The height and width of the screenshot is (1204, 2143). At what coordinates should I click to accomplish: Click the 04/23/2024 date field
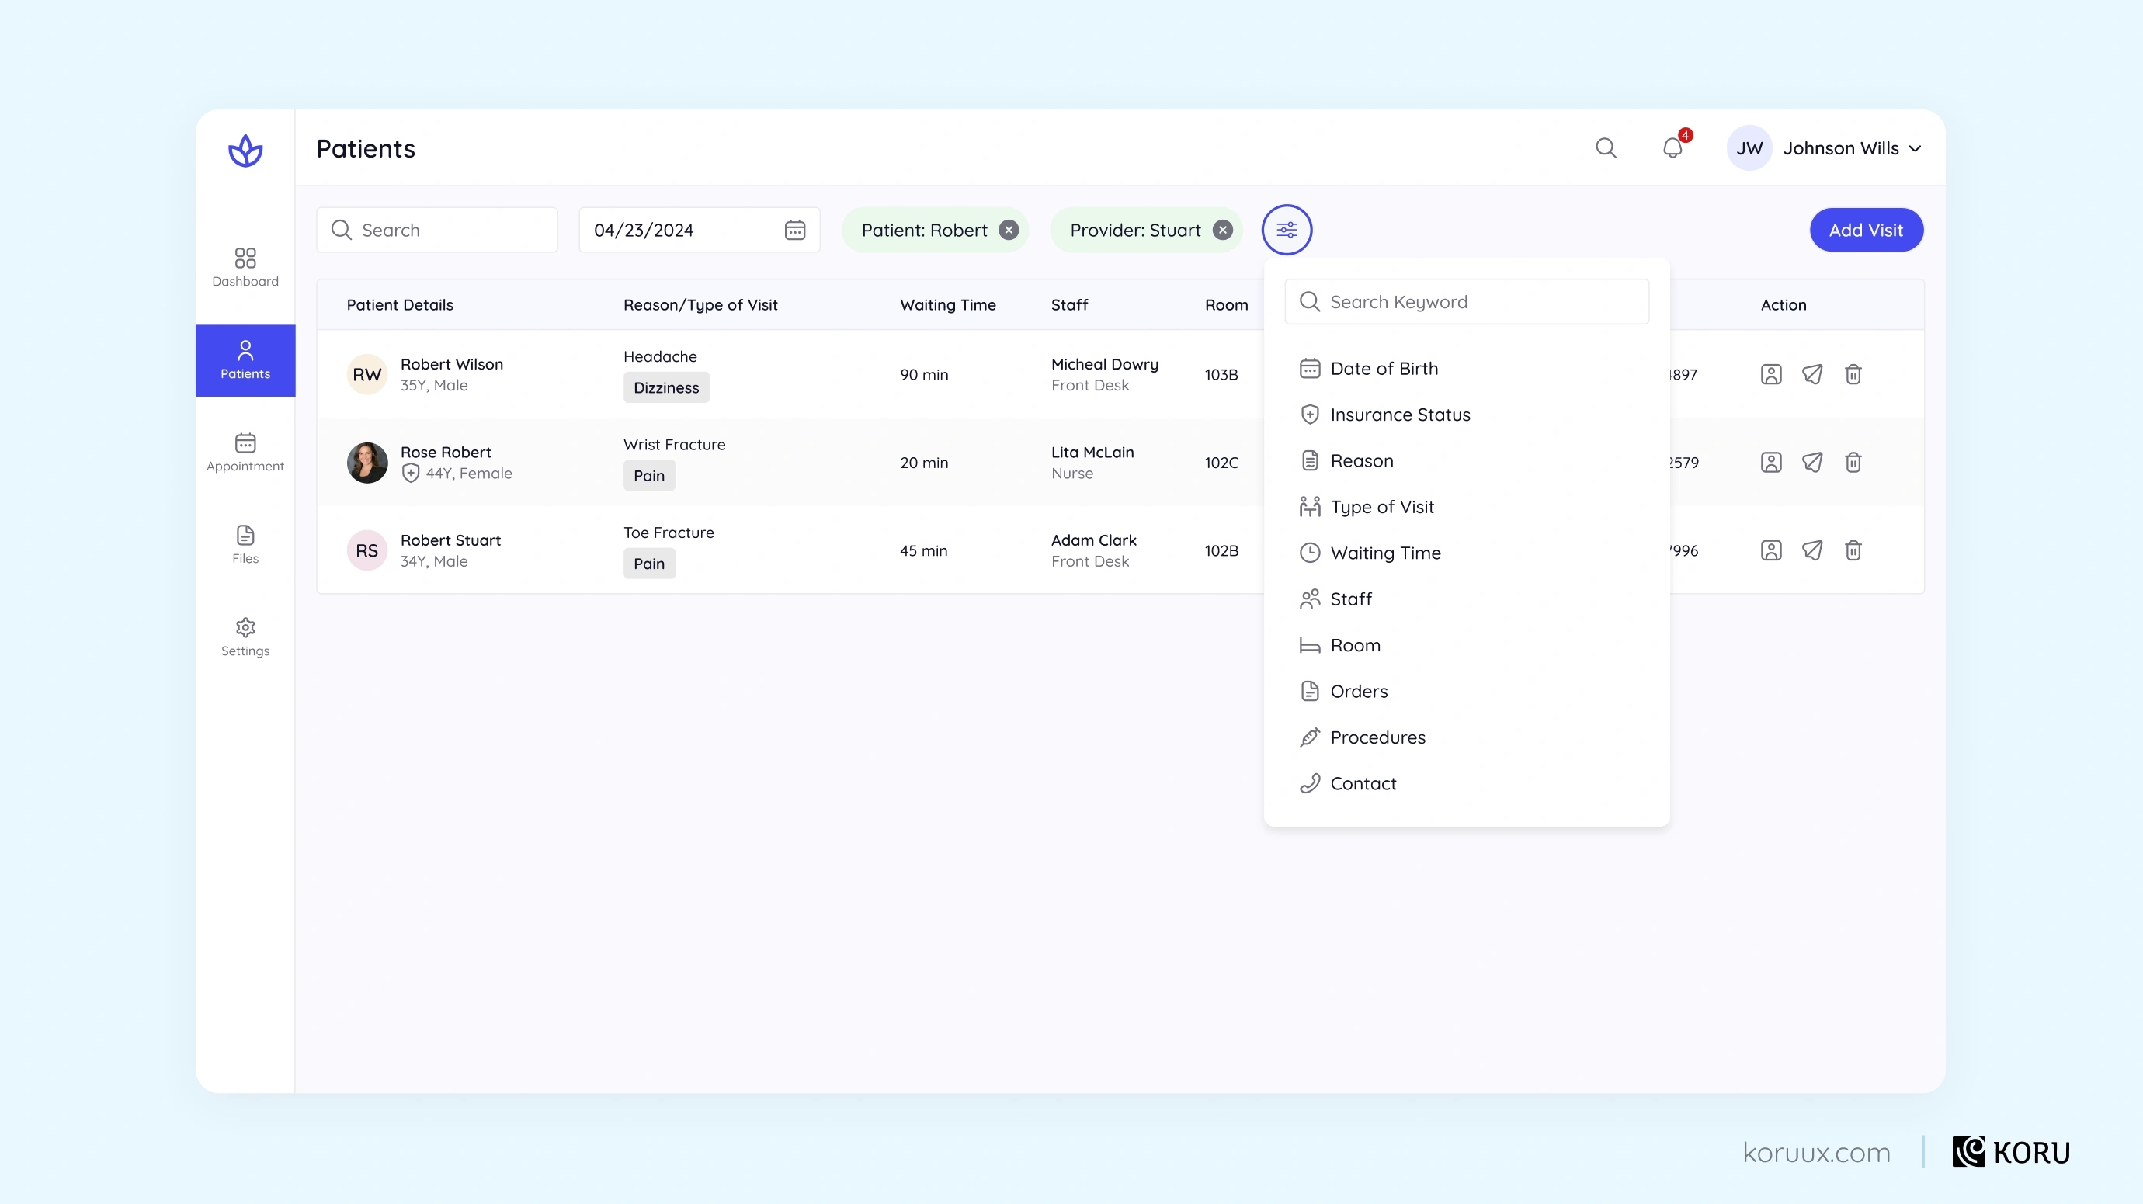tap(699, 230)
